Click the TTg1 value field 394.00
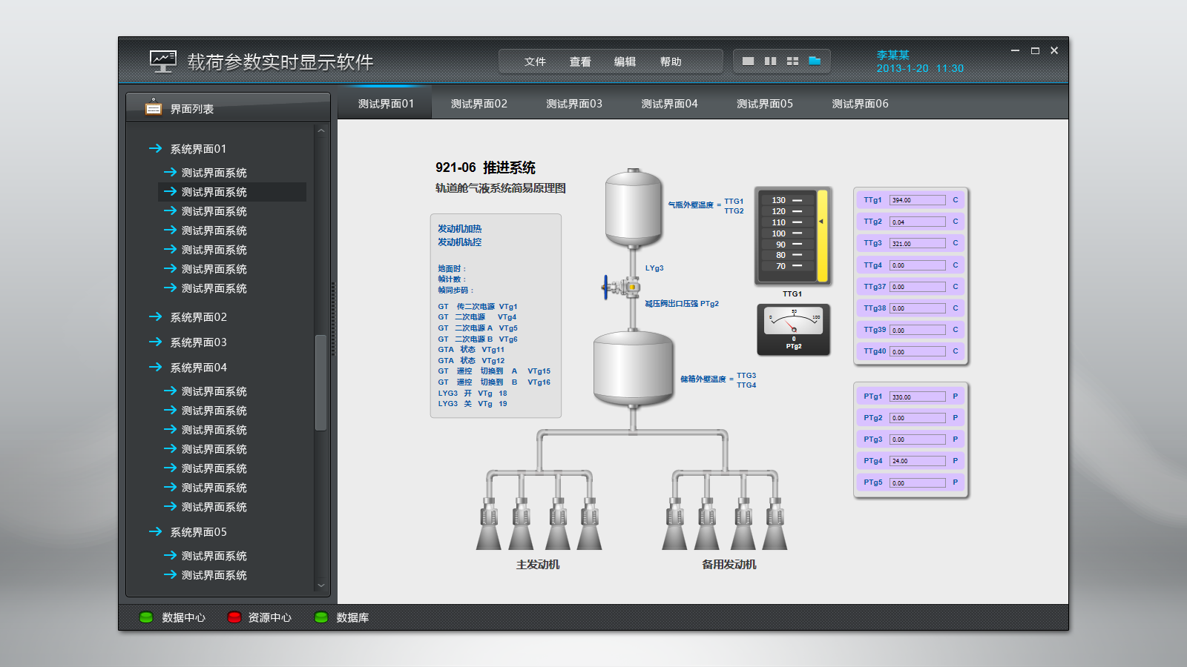 [x=918, y=200]
